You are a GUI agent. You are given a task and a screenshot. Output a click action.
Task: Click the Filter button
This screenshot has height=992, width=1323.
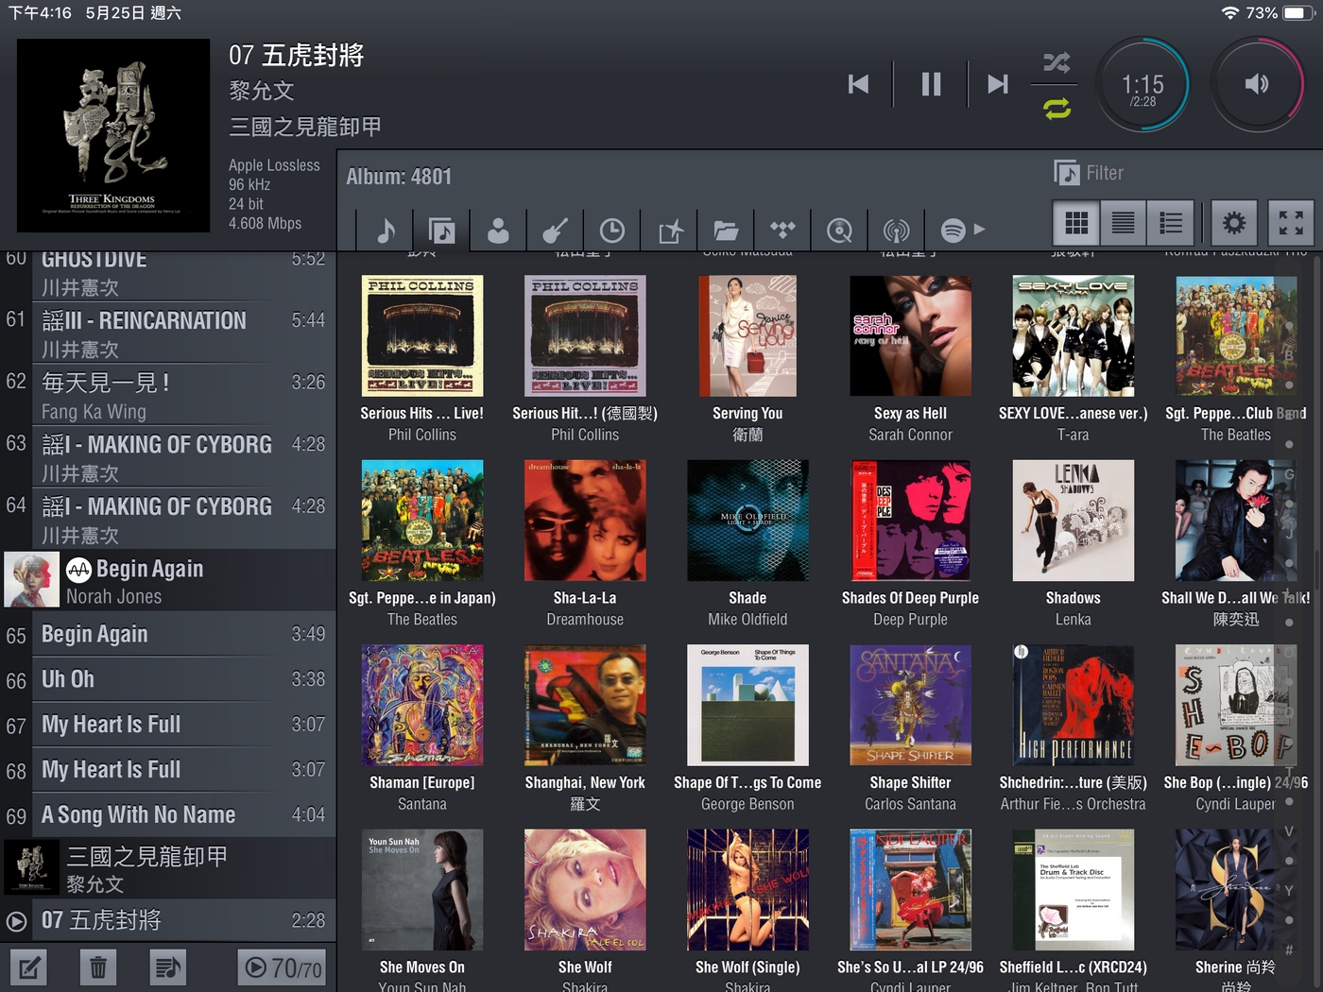[x=1089, y=173]
